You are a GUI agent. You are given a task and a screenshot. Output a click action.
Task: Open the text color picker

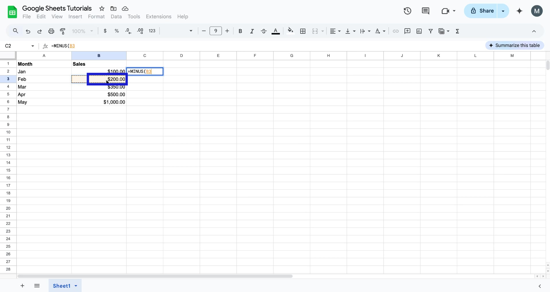(x=276, y=31)
